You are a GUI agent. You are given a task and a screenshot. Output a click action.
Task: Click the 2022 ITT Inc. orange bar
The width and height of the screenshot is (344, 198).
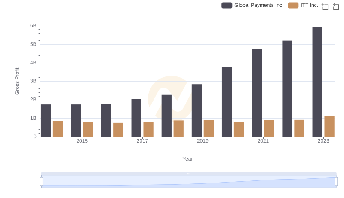tap(299, 128)
